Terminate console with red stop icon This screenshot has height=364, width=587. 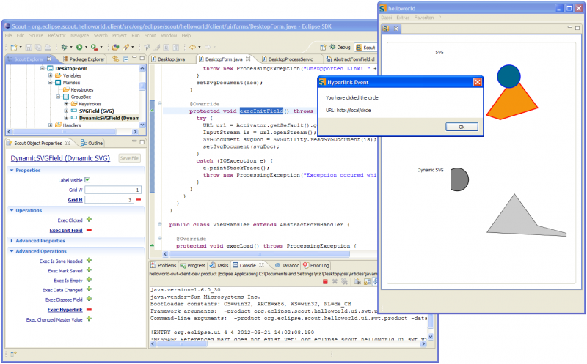pyautogui.click(x=325, y=282)
